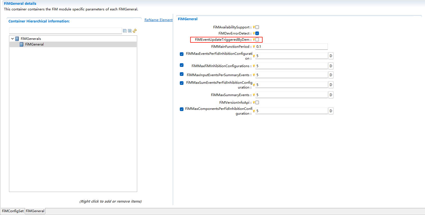Collapse the FiMGenerals tree node
This screenshot has width=425, height=215.
pos(12,39)
